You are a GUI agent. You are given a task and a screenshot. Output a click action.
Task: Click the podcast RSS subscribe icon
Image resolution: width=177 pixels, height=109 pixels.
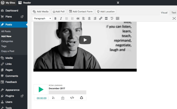(x=53, y=98)
